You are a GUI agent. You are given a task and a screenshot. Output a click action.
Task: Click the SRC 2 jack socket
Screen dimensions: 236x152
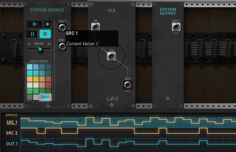coord(62,46)
